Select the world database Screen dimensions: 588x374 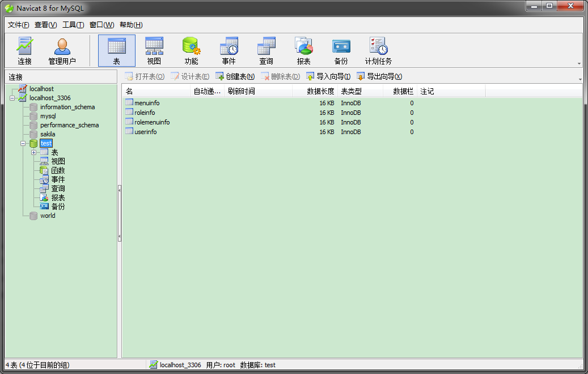coord(48,216)
